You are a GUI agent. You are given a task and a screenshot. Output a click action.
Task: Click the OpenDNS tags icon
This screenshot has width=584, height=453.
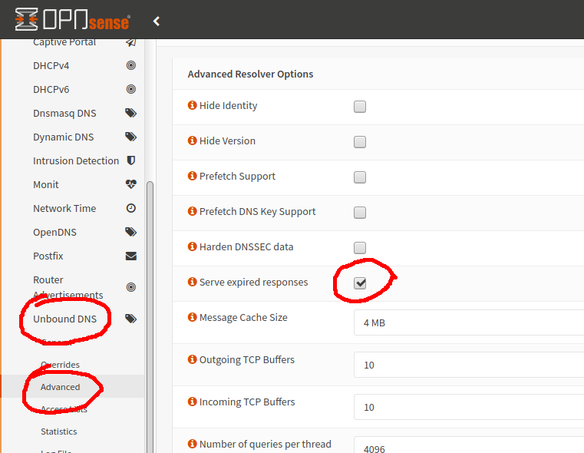pyautogui.click(x=130, y=232)
